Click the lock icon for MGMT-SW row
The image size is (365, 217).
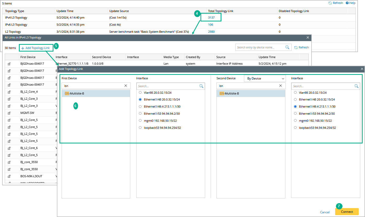pos(9,113)
